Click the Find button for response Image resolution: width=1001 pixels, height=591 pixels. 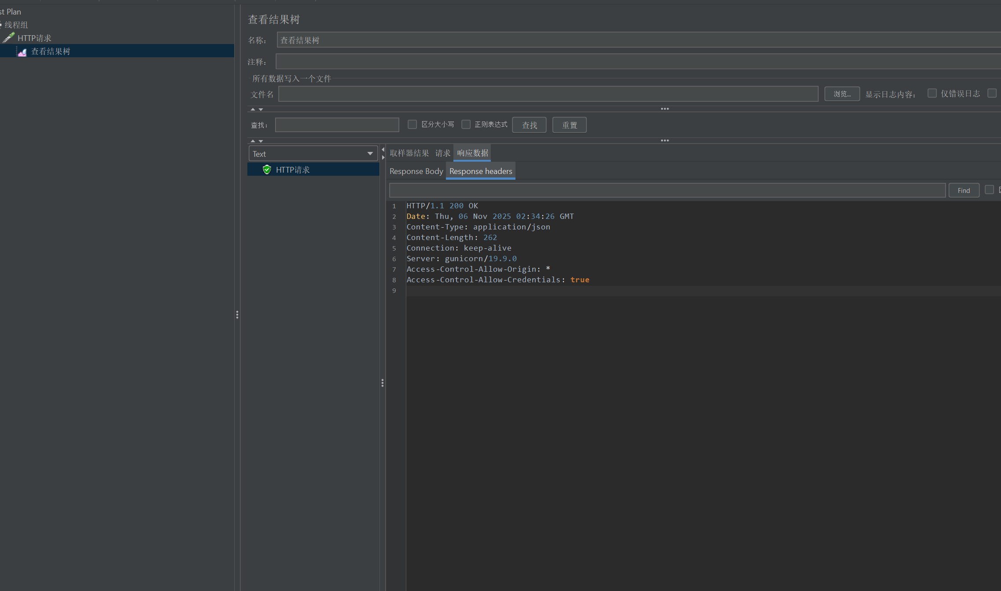(x=964, y=190)
